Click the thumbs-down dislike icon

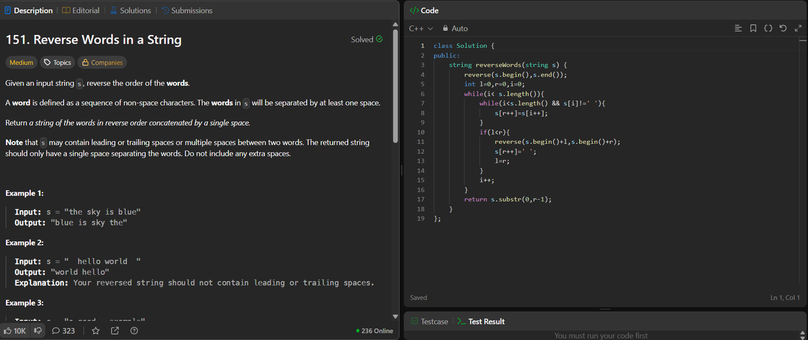(x=38, y=331)
